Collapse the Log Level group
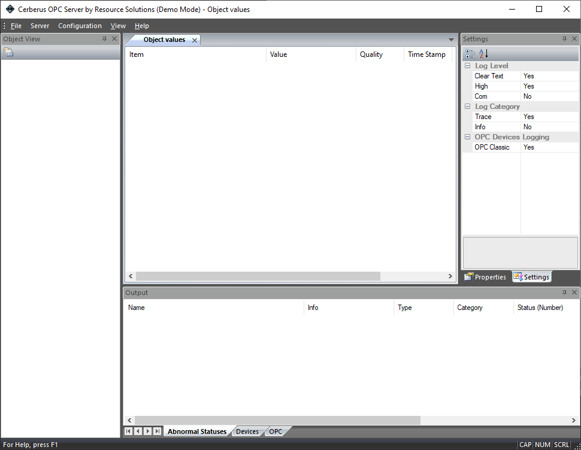 [468, 66]
